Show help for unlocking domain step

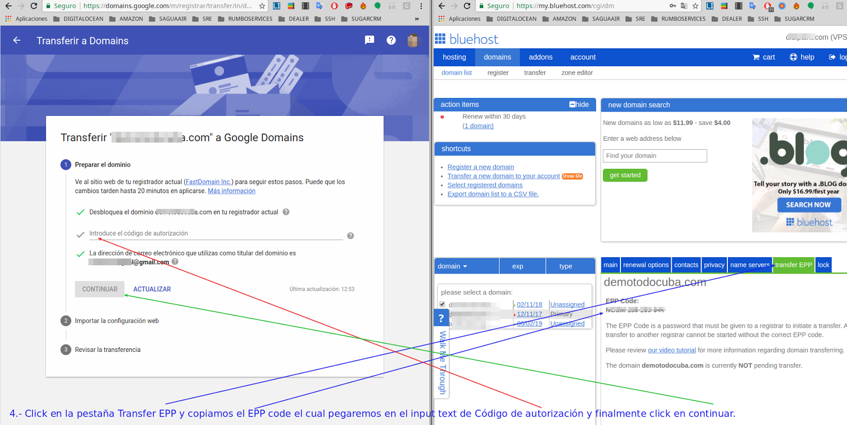point(286,212)
